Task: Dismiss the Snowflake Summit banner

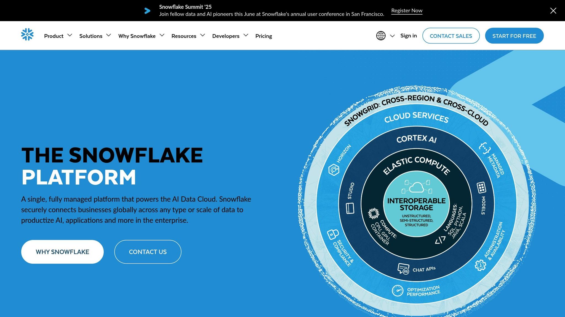Action: [x=553, y=11]
